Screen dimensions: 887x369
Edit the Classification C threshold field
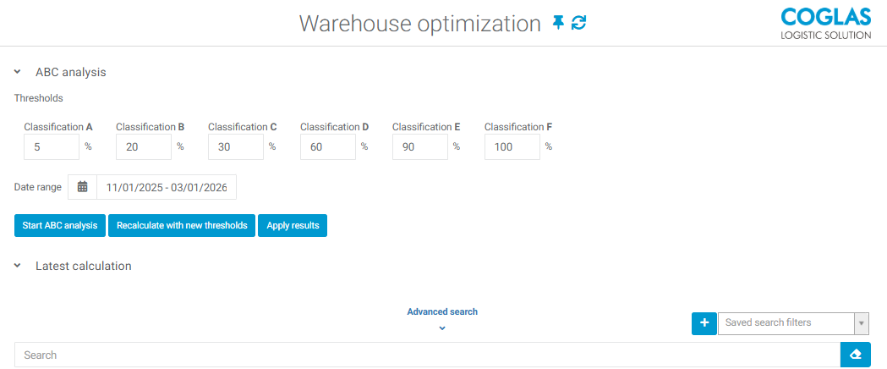[236, 147]
